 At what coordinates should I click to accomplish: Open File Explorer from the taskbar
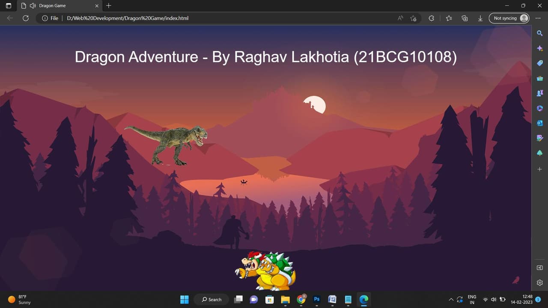click(285, 299)
